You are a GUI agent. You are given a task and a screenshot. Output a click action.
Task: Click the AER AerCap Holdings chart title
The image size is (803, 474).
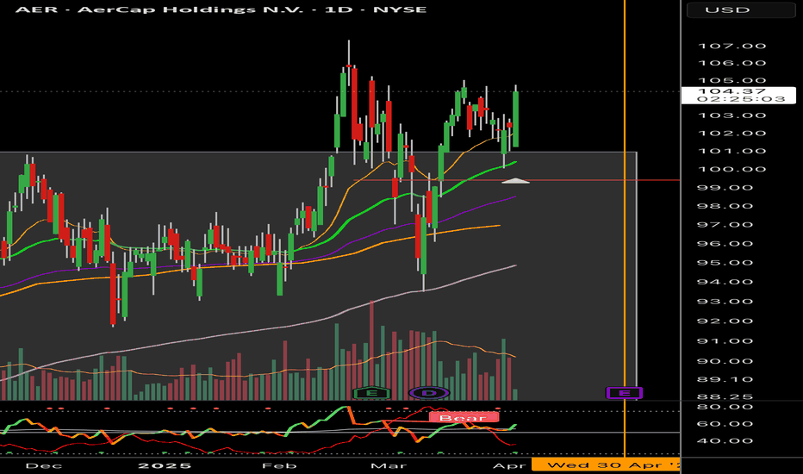pos(221,9)
